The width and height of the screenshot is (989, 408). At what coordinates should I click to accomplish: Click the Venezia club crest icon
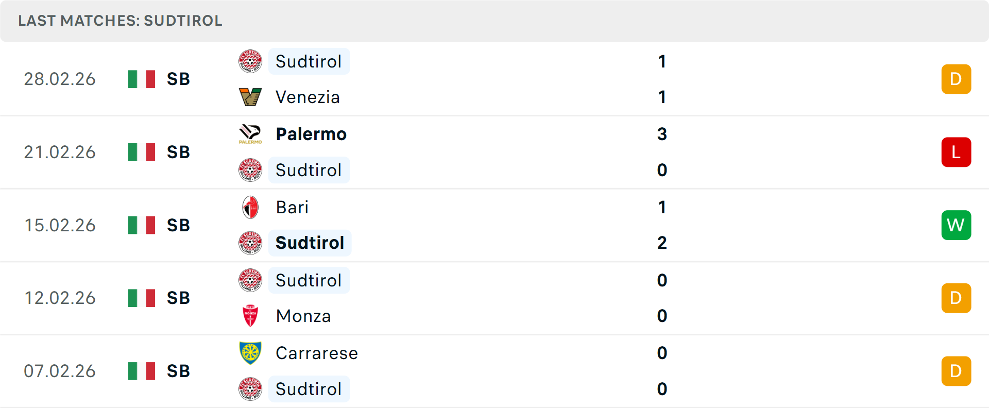pos(250,97)
